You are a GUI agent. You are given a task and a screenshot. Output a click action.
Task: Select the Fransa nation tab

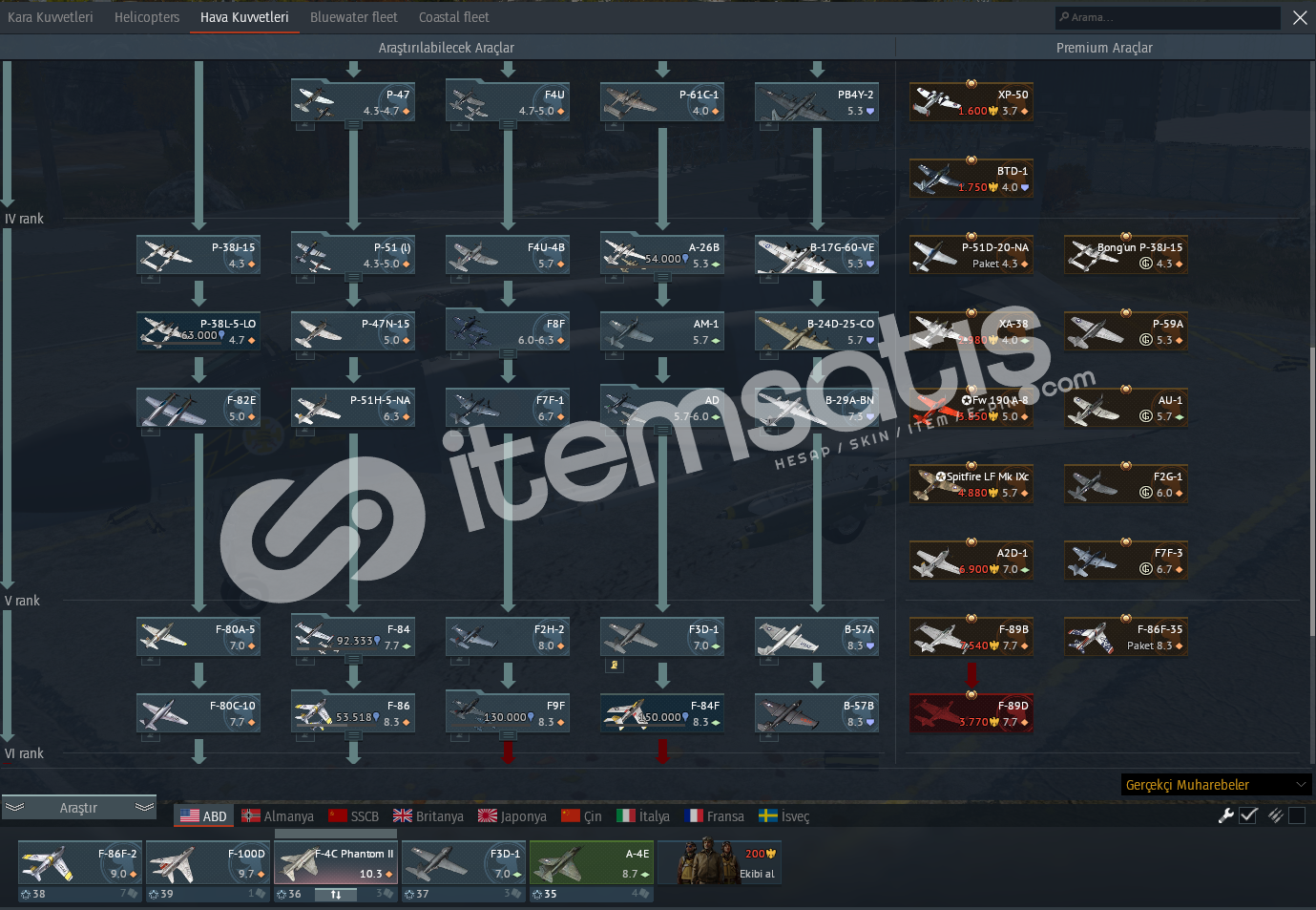pyautogui.click(x=715, y=816)
